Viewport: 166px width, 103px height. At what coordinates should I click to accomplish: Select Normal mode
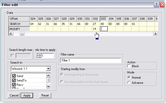point(129,77)
